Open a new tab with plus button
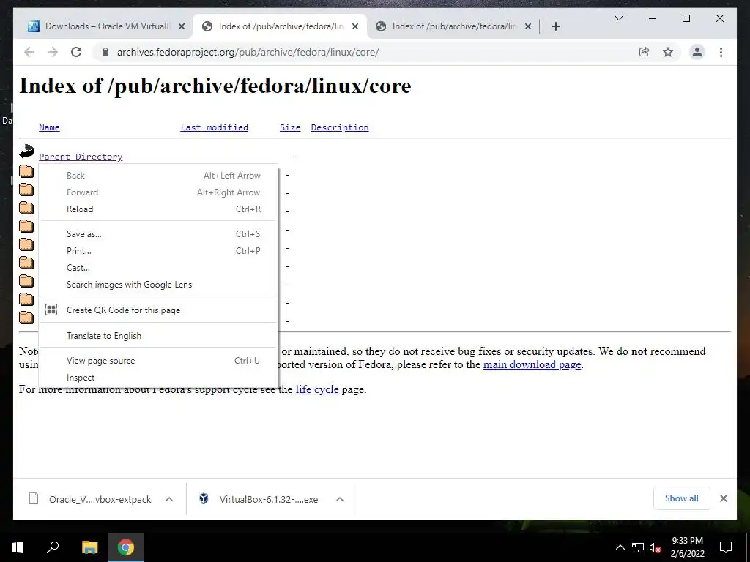 555,26
